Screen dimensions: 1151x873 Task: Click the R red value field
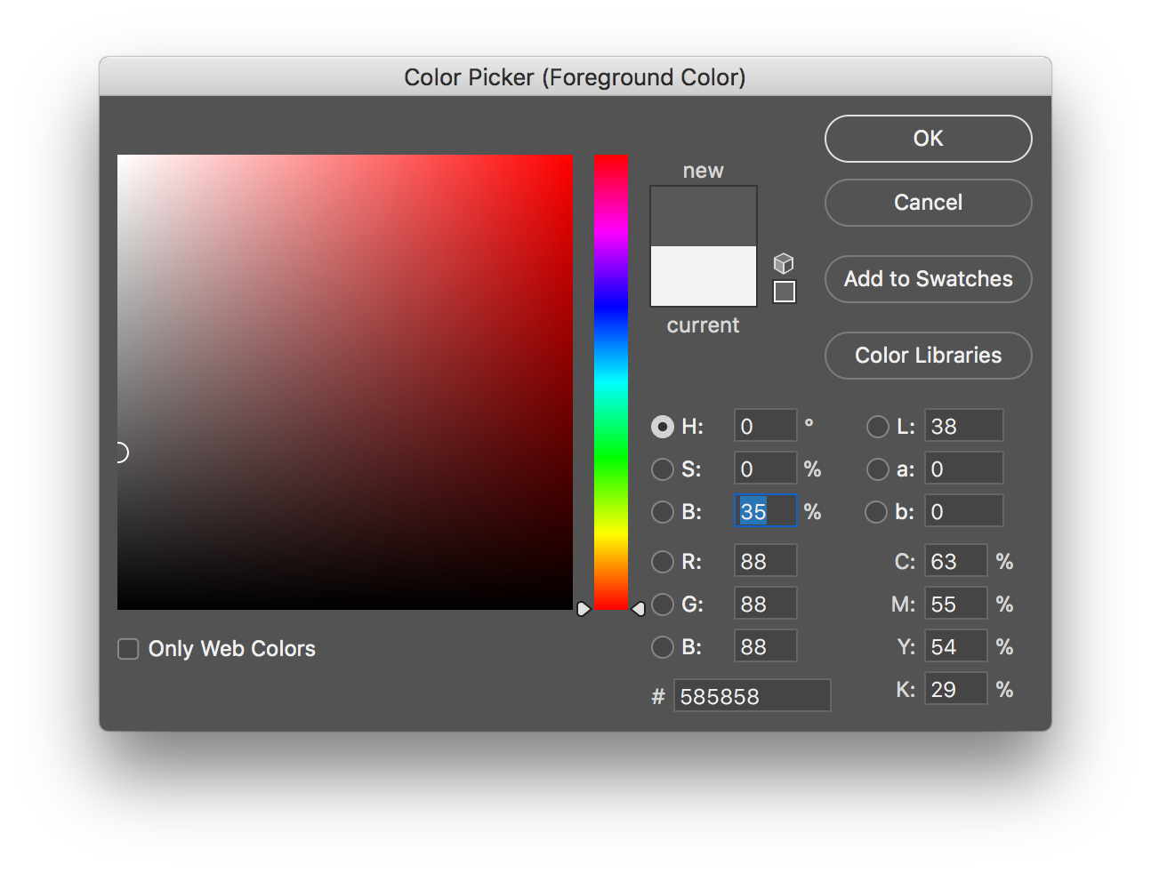(x=766, y=561)
